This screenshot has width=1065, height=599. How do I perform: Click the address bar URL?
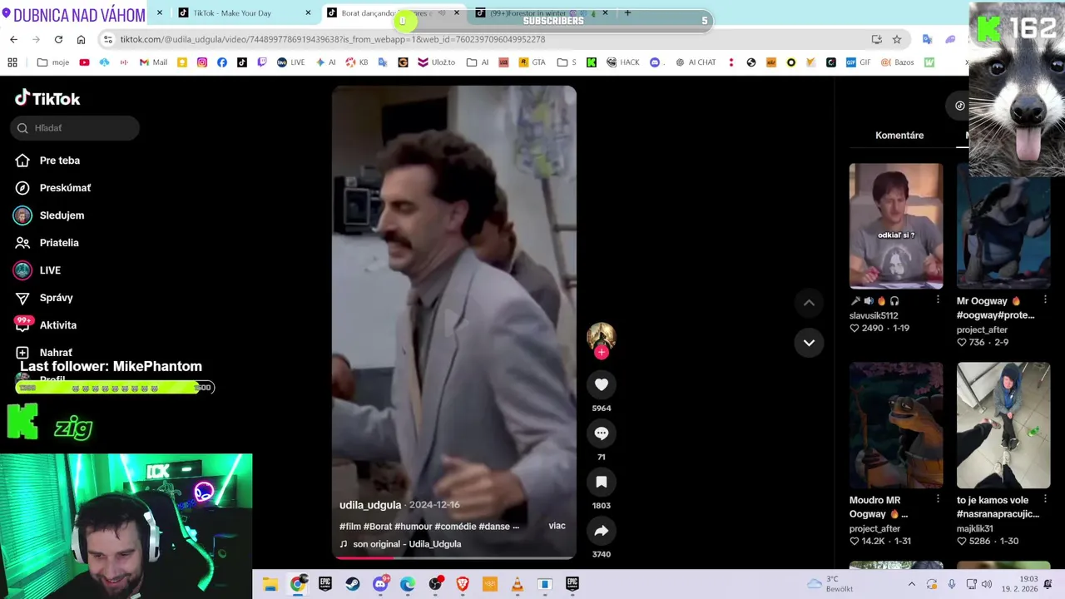coord(333,39)
